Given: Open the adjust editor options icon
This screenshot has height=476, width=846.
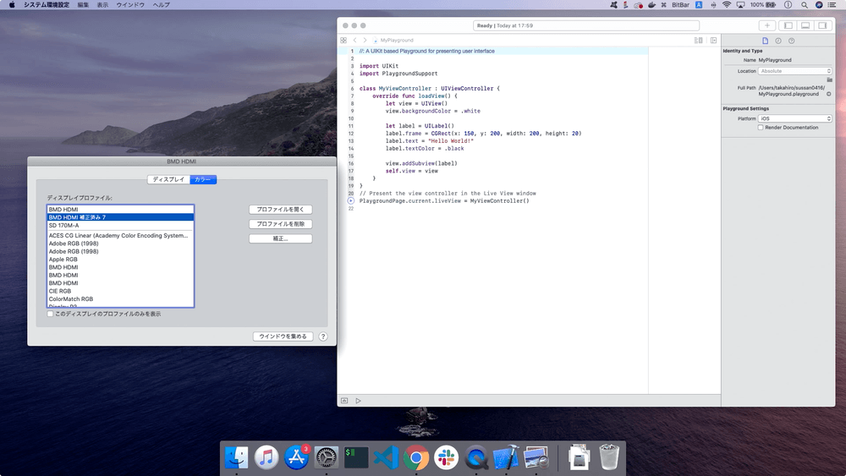Looking at the screenshot, I should tap(698, 40).
